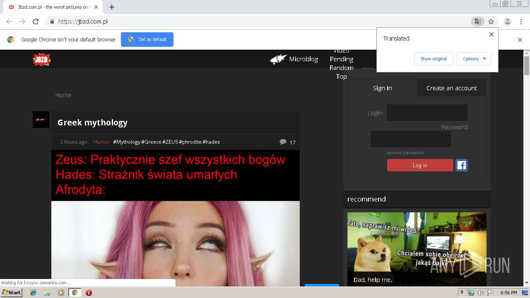Open the Google Translate icon in address bar
530x298 pixels.
[477, 22]
